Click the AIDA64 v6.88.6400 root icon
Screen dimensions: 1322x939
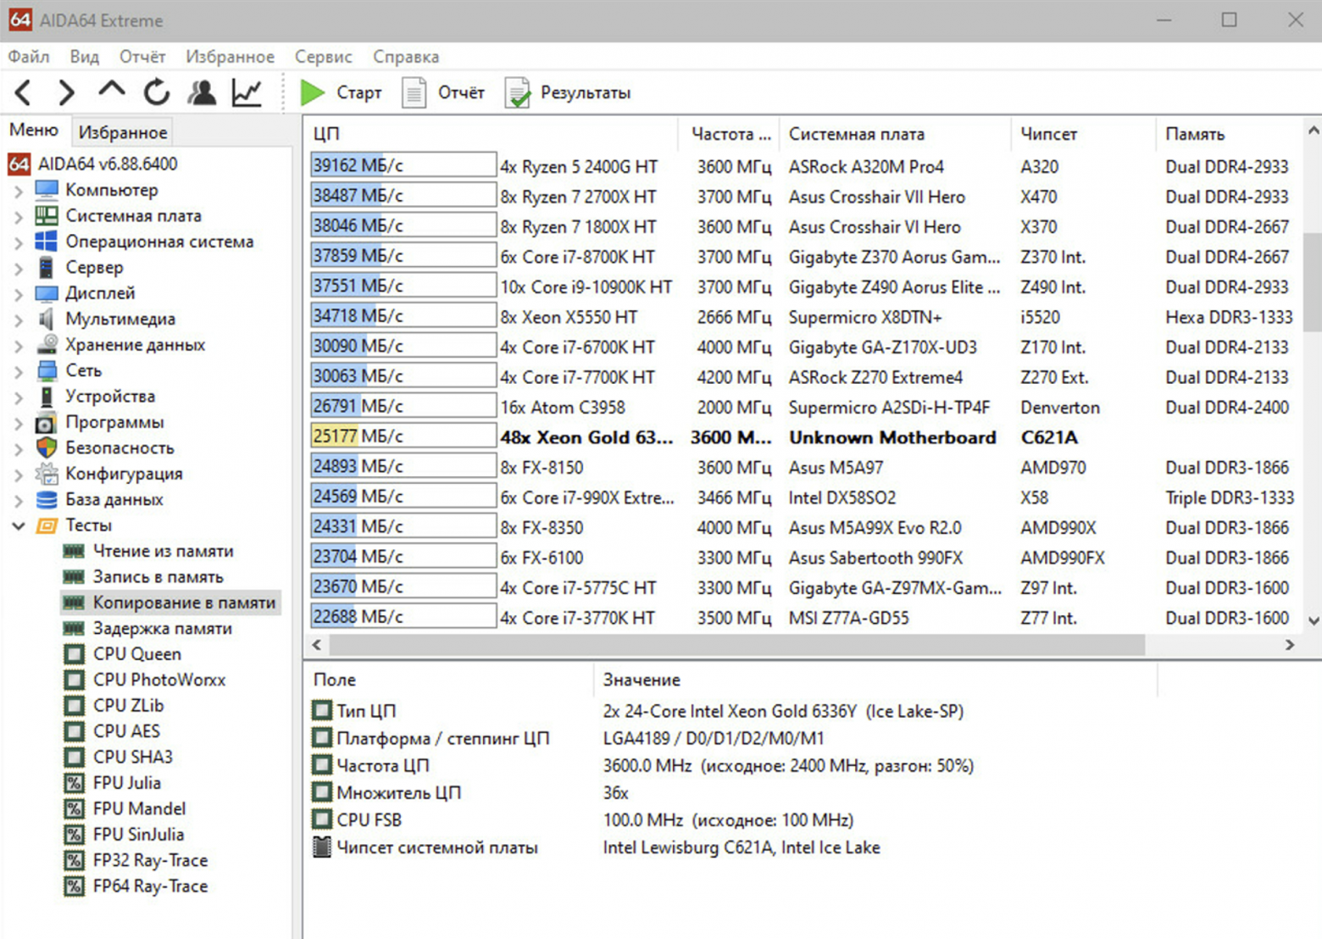pos(19,164)
